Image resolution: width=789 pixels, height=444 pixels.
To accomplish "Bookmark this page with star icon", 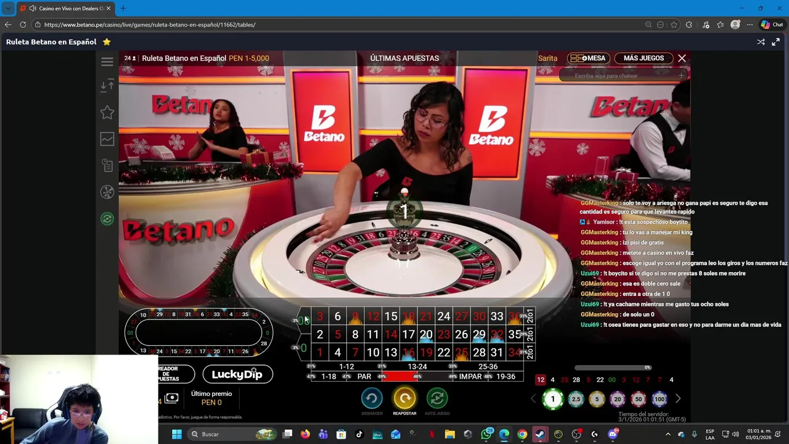I will click(x=674, y=25).
